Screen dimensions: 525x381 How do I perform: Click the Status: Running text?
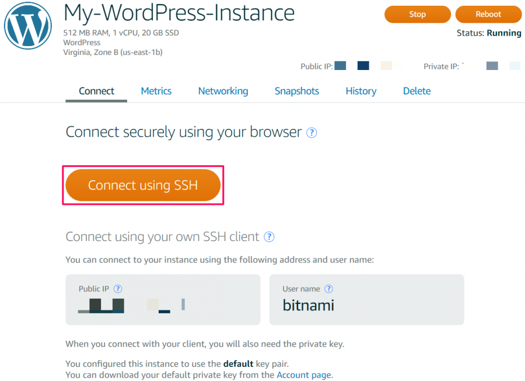pos(489,33)
